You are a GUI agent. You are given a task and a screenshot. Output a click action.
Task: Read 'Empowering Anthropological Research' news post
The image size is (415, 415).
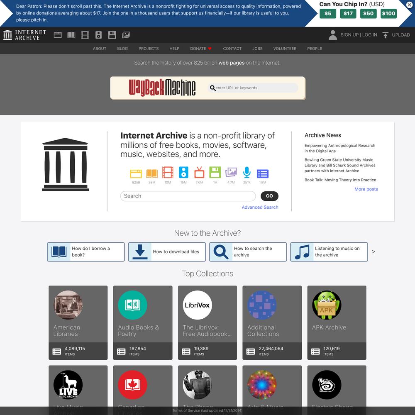click(340, 148)
